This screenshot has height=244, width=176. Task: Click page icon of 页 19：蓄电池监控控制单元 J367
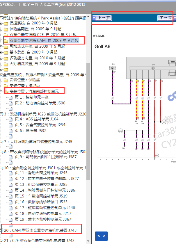[x=11, y=220]
